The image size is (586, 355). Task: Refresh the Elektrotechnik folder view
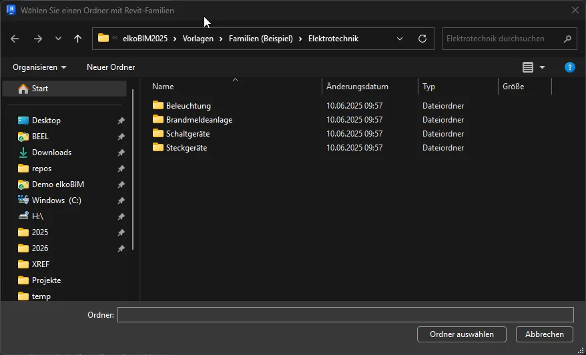click(x=422, y=39)
